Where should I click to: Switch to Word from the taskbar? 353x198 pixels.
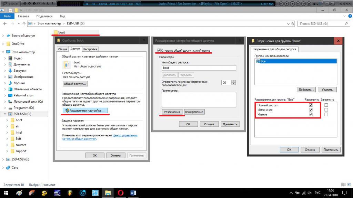tap(133, 193)
